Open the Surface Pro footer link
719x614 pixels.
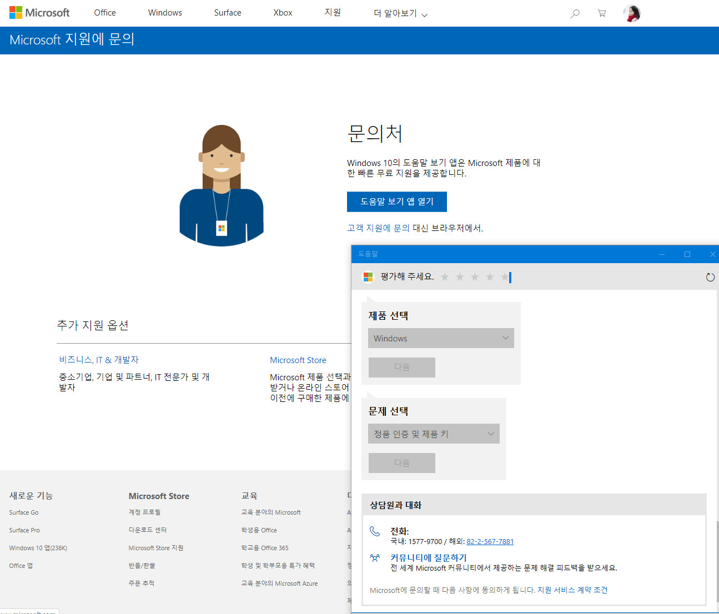pos(24,530)
